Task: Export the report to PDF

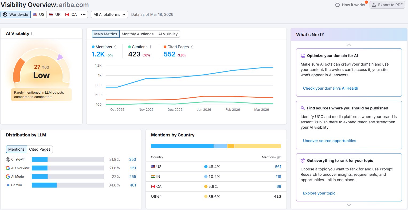Action: tap(387, 5)
